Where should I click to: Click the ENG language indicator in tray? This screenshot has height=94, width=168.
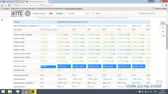tap(155, 92)
